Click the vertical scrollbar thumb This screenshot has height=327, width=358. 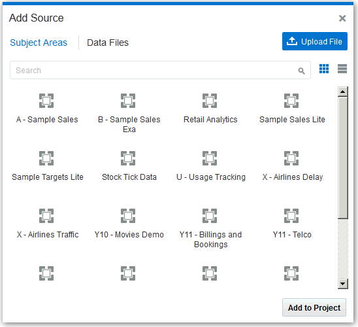(343, 158)
